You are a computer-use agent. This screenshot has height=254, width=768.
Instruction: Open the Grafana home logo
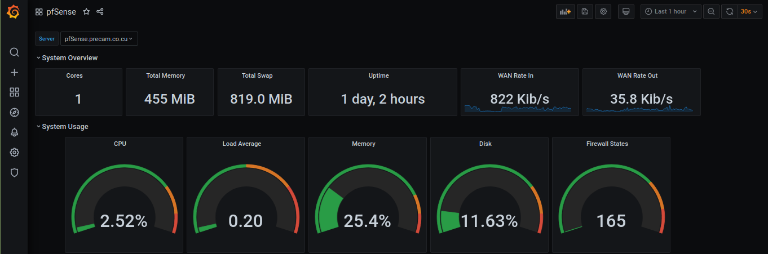tap(14, 11)
